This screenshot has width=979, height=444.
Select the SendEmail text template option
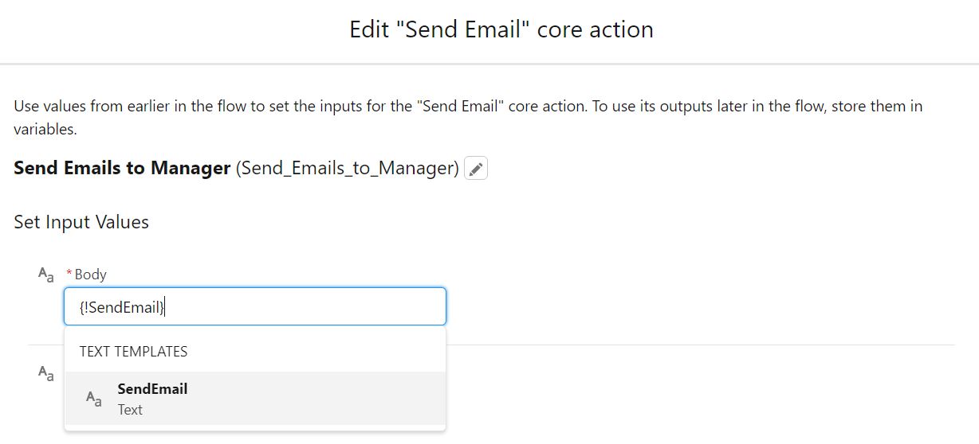pos(255,399)
